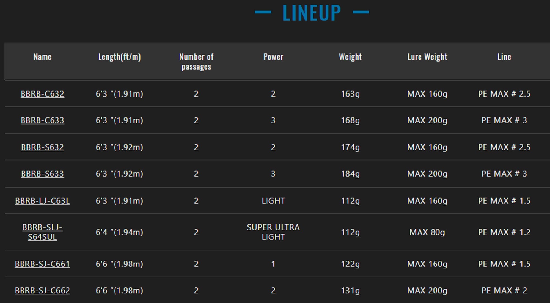The image size is (550, 303).
Task: Open the BBRB-C632 rod link
Action: (x=42, y=94)
